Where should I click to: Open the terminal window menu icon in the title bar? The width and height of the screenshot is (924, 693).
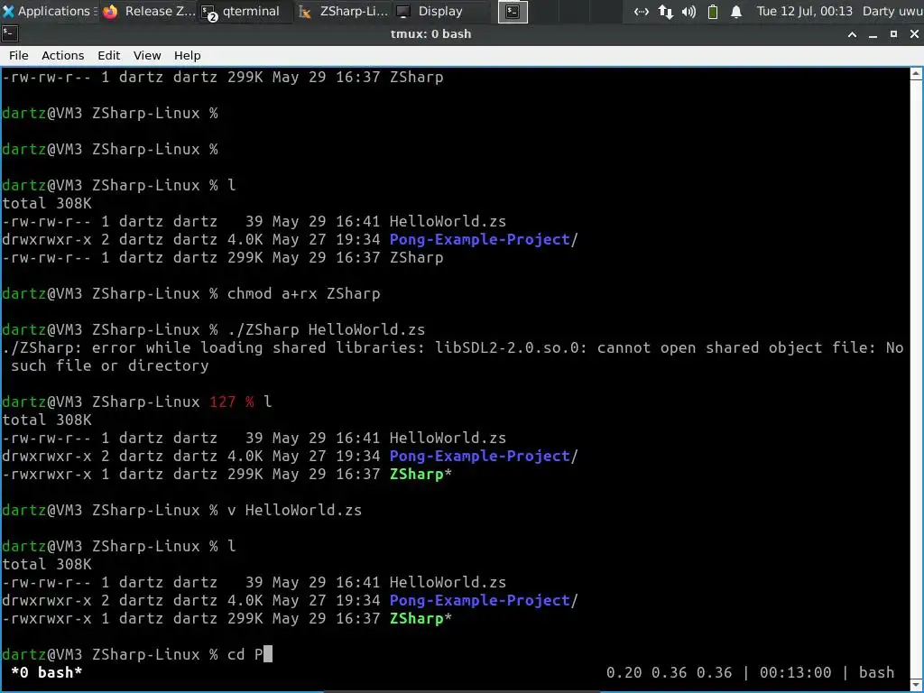point(10,33)
